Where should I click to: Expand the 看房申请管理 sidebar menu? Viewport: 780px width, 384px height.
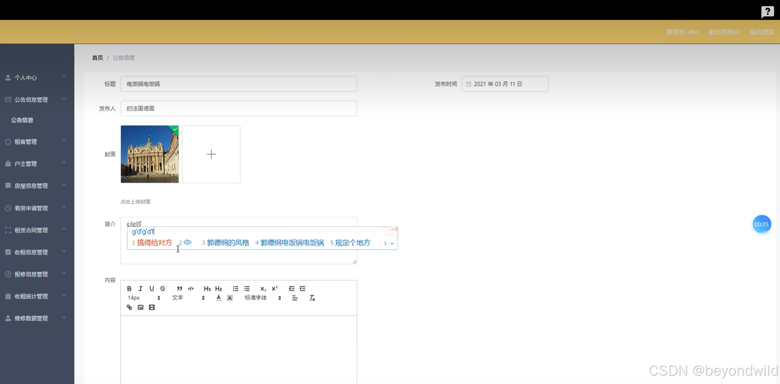37,208
